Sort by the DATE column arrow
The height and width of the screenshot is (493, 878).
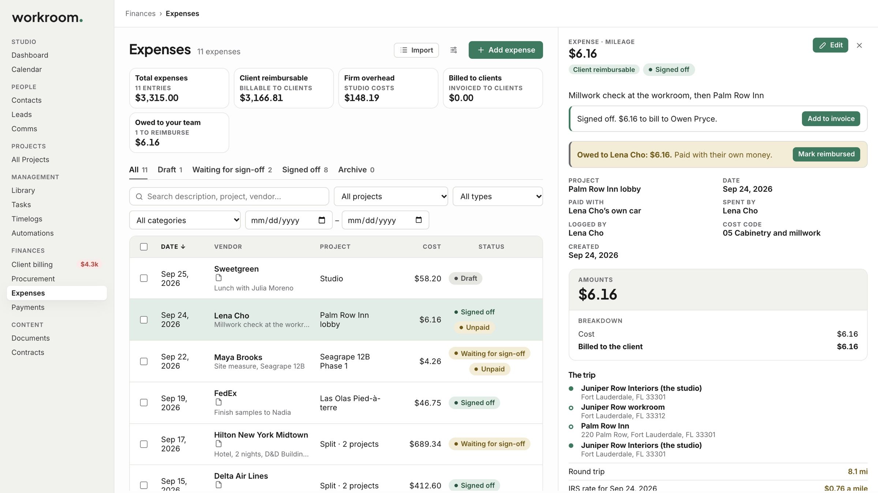[183, 247]
